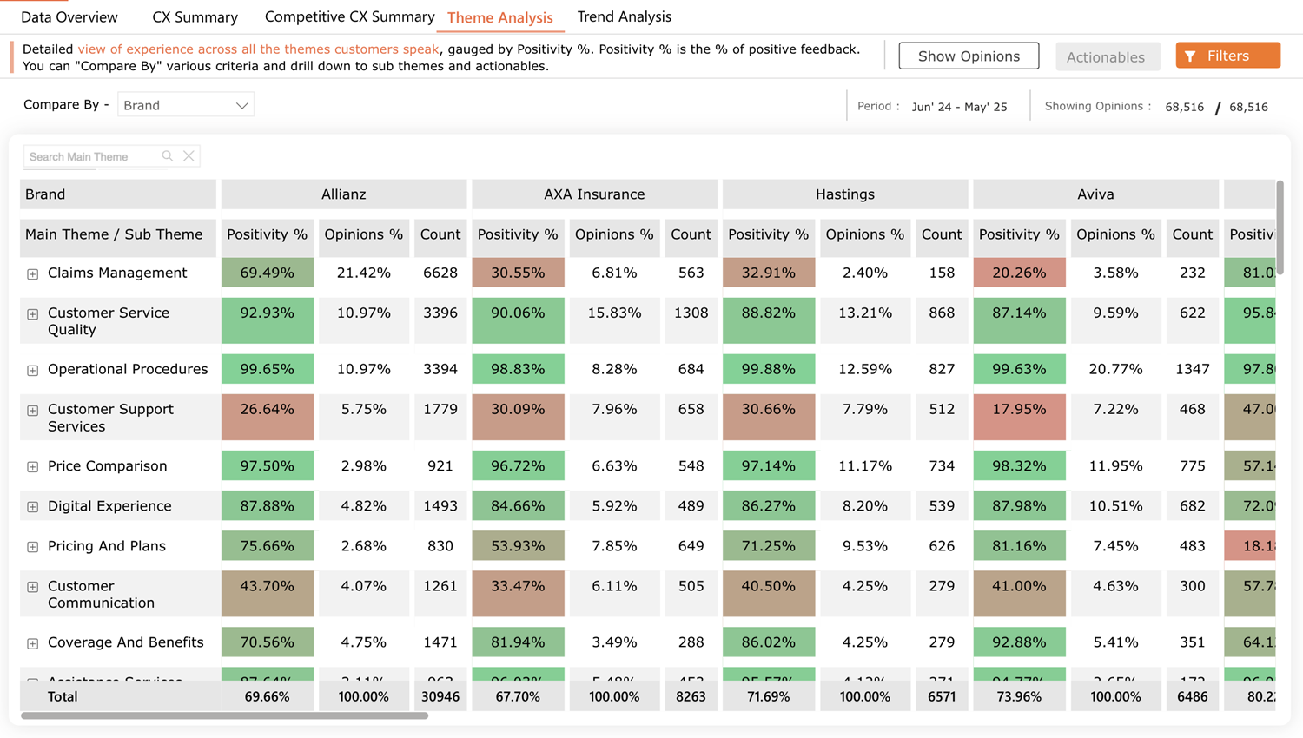Expand the Customer Communication theme
The image size is (1303, 738).
coord(32,587)
